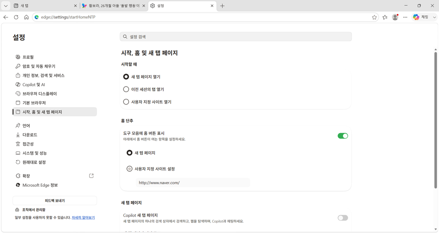Open 기본 브라우저 settings
The height and width of the screenshot is (233, 439).
[54, 103]
